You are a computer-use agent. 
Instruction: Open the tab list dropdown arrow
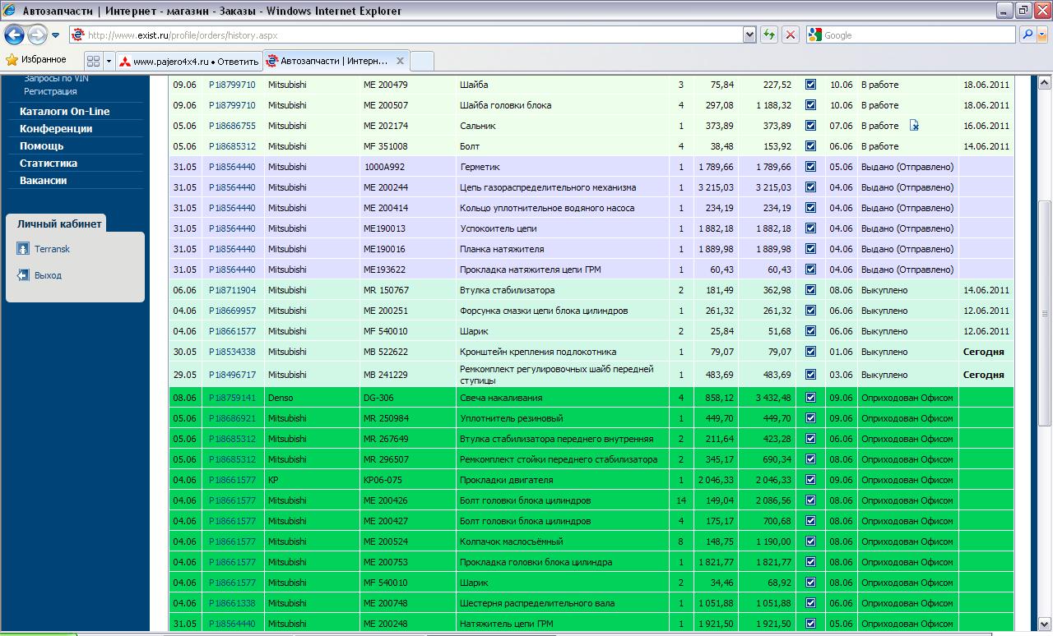(x=108, y=61)
